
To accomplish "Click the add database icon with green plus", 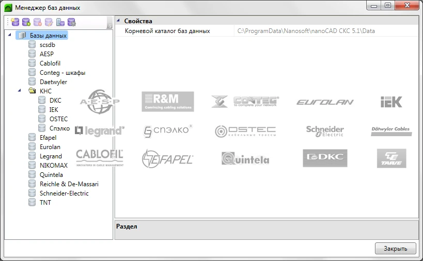I will click(x=26, y=23).
